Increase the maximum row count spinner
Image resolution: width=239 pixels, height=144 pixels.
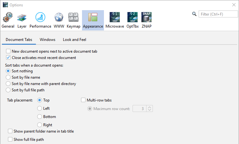150,107
